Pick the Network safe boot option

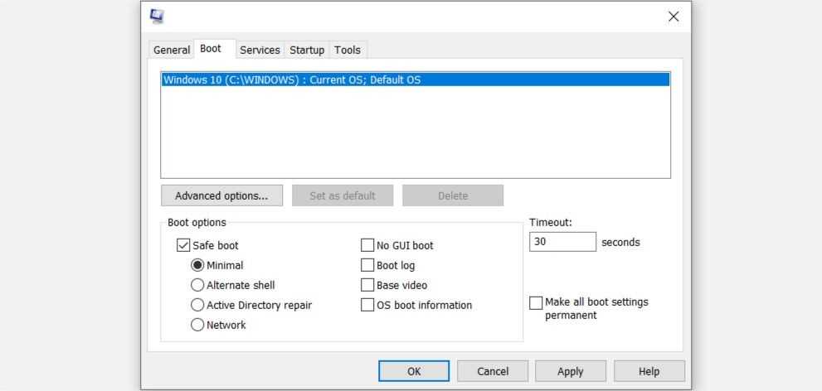tap(197, 325)
